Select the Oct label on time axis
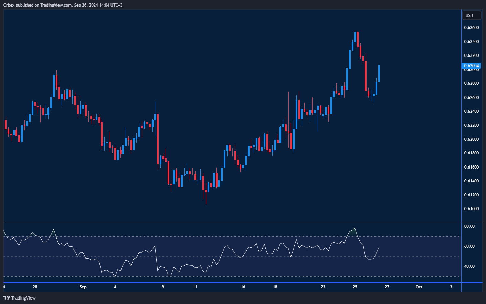The image size is (486, 304). 419,287
